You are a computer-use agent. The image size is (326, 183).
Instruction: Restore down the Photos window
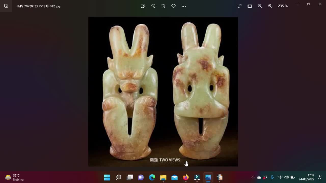[x=308, y=4]
